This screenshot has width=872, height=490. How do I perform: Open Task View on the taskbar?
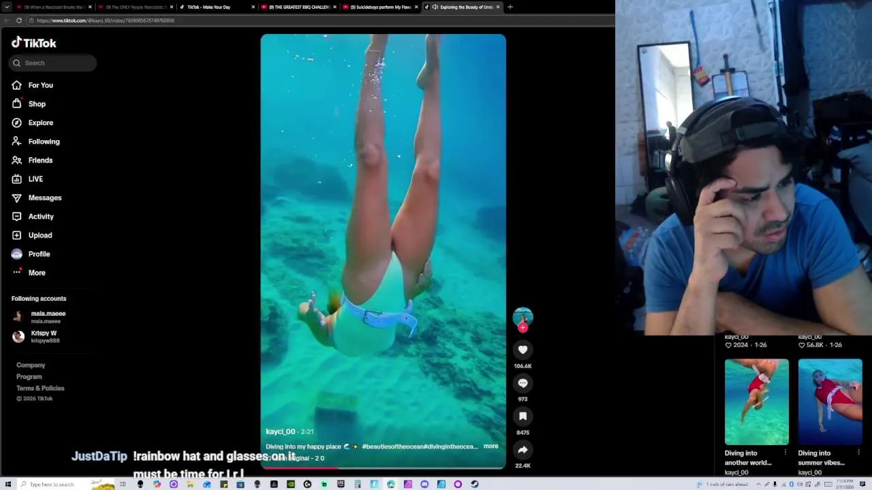pos(123,484)
